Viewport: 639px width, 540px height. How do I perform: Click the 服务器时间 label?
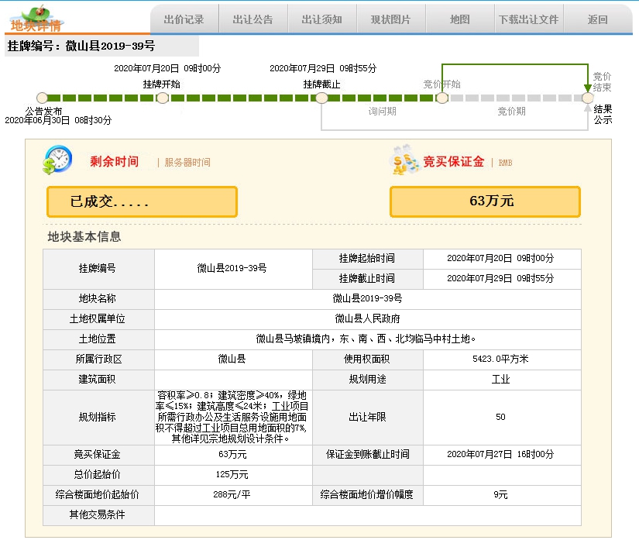point(187,163)
